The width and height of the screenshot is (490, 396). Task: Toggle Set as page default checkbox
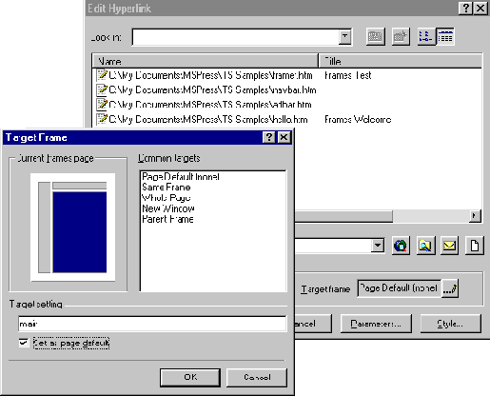23,343
